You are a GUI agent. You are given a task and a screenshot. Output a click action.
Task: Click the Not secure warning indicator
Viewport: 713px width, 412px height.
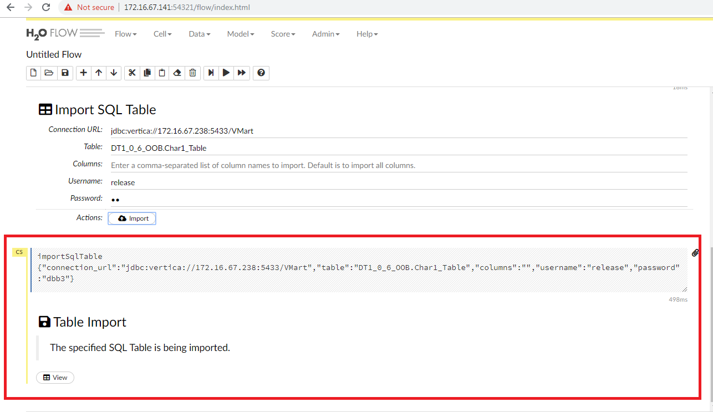pos(89,7)
